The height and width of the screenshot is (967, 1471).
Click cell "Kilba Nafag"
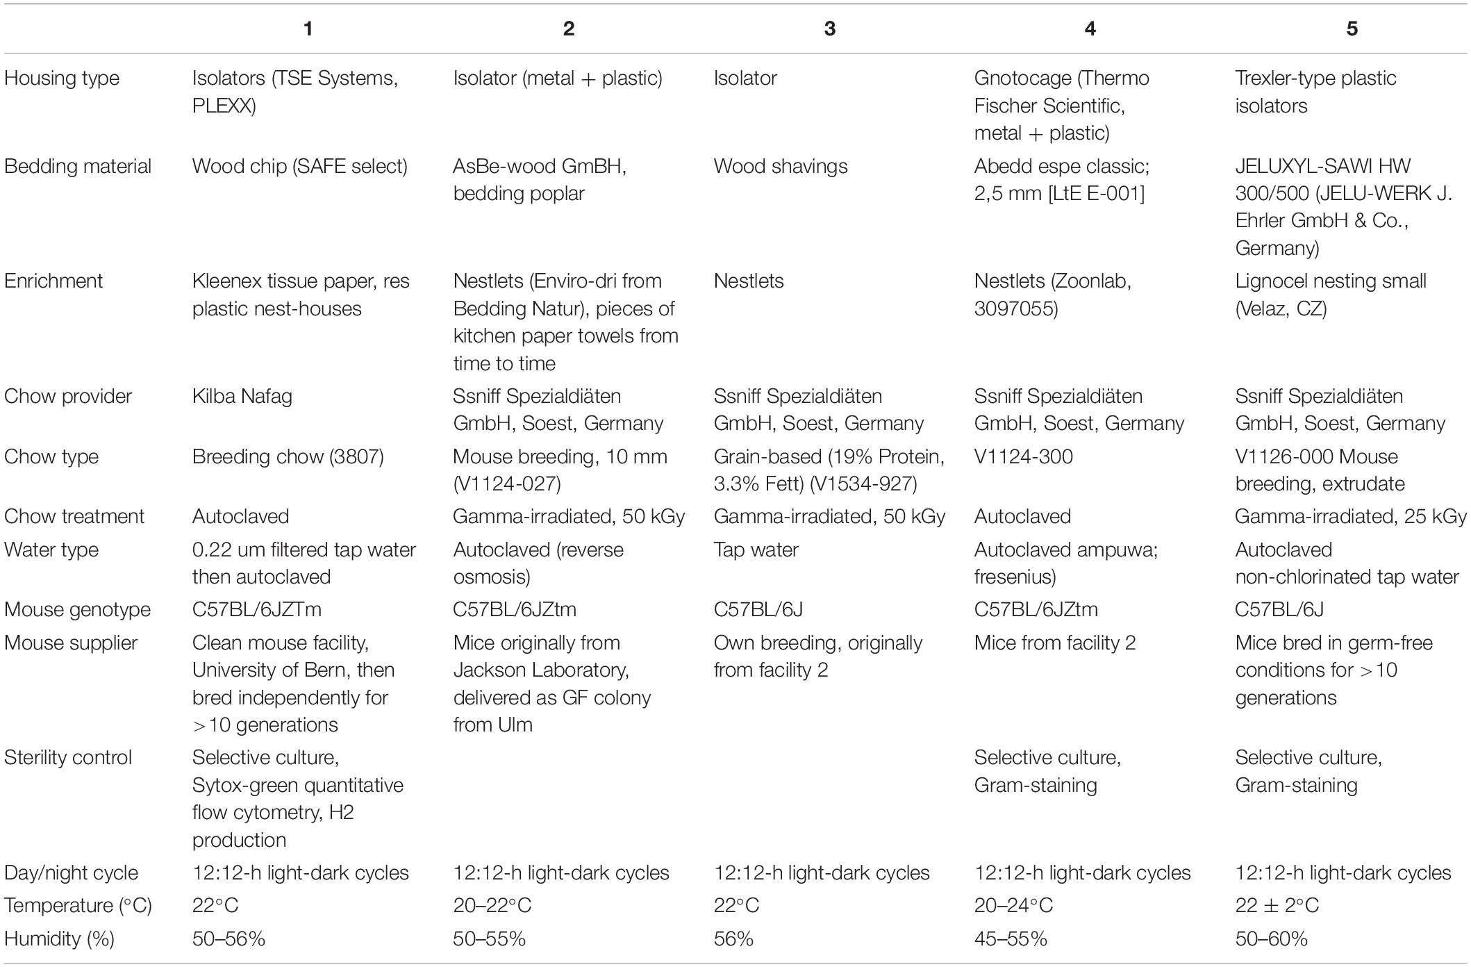242,397
